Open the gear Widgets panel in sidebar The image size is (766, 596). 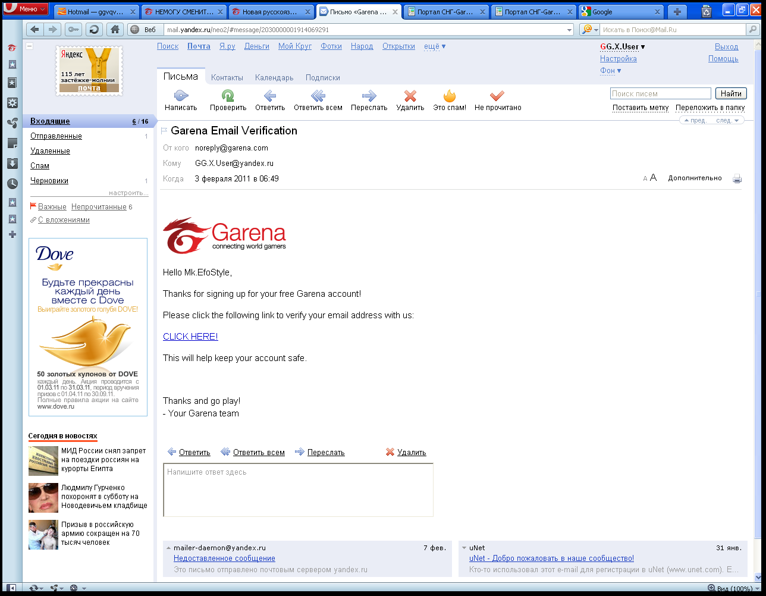(x=12, y=103)
